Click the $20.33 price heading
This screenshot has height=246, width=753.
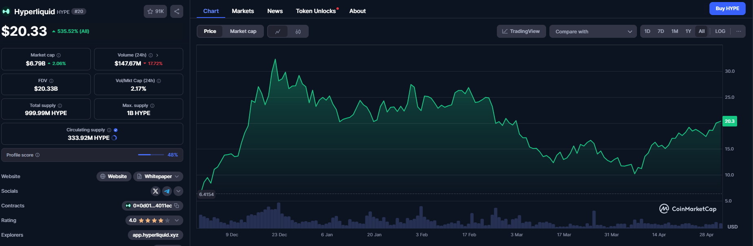pos(24,31)
